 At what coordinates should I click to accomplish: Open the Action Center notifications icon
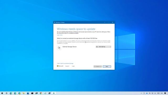(165, 93)
